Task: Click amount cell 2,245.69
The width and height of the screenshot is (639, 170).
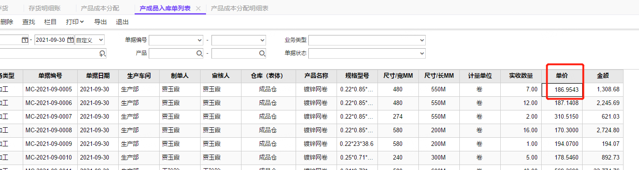Action: [603, 103]
